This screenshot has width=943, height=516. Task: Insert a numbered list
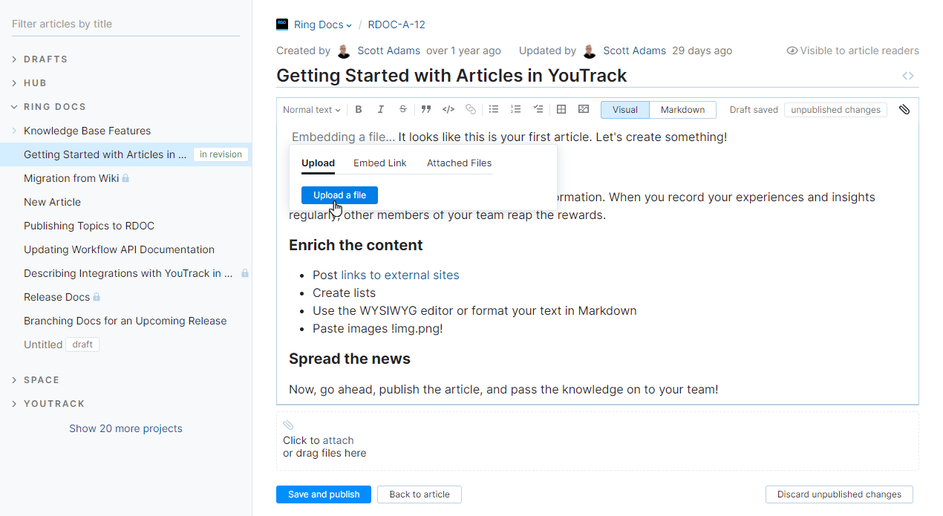click(516, 109)
